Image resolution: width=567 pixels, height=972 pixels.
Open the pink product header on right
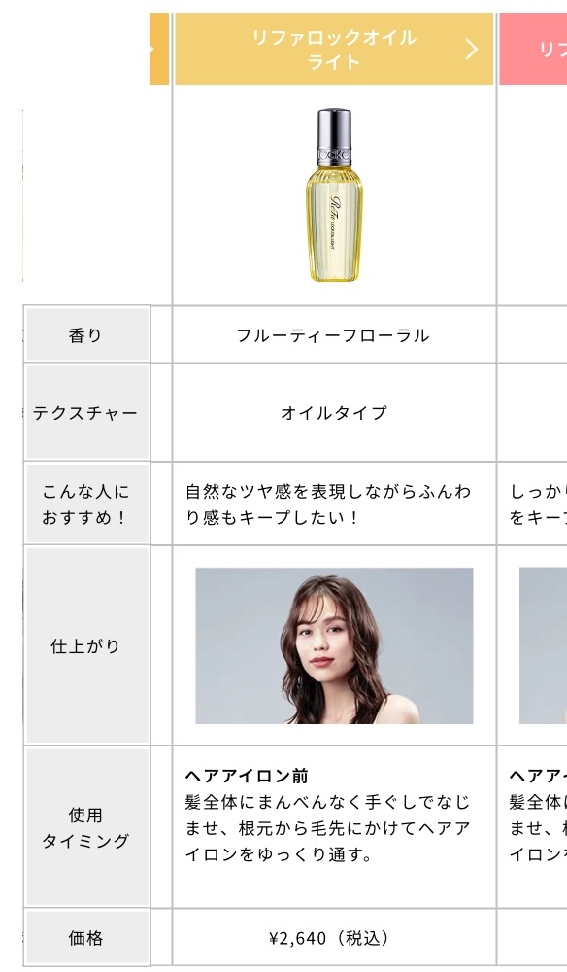click(533, 49)
